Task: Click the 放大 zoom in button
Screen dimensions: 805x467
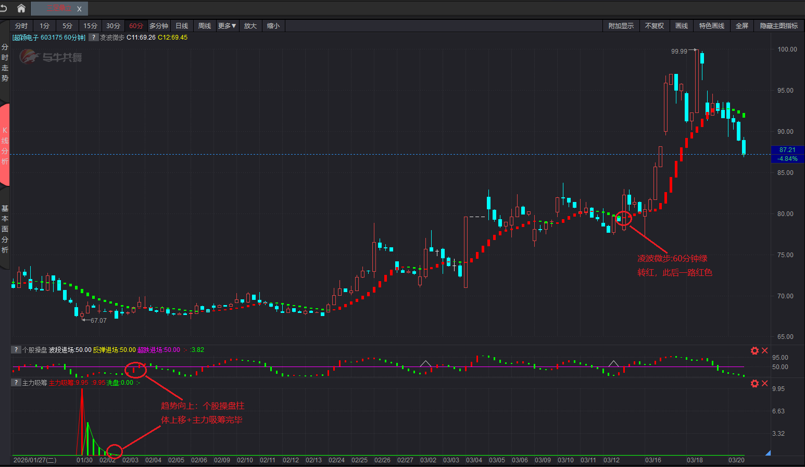Action: pyautogui.click(x=250, y=26)
